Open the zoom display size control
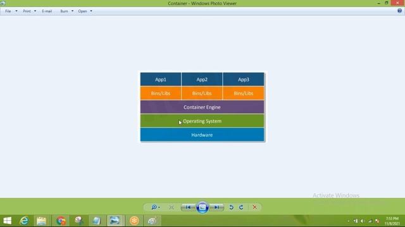Viewport: 405px width, 227px height. [156, 207]
